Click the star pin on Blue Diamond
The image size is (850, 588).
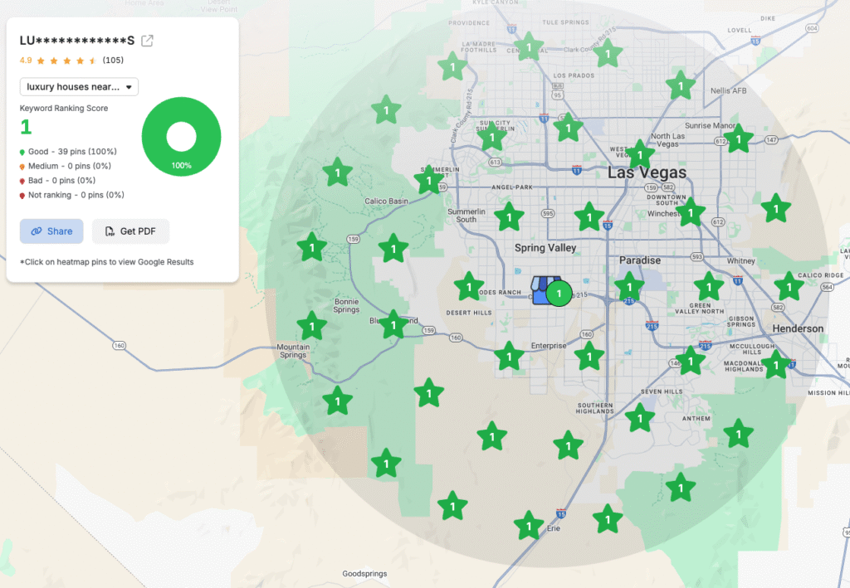pos(393,324)
